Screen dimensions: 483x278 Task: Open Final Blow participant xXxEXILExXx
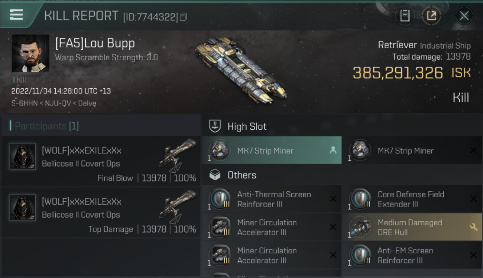click(x=100, y=161)
